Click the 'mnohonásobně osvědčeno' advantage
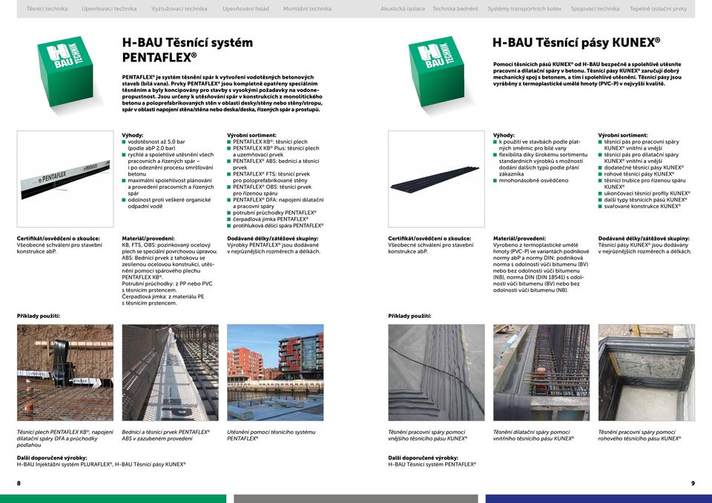 pyautogui.click(x=533, y=181)
